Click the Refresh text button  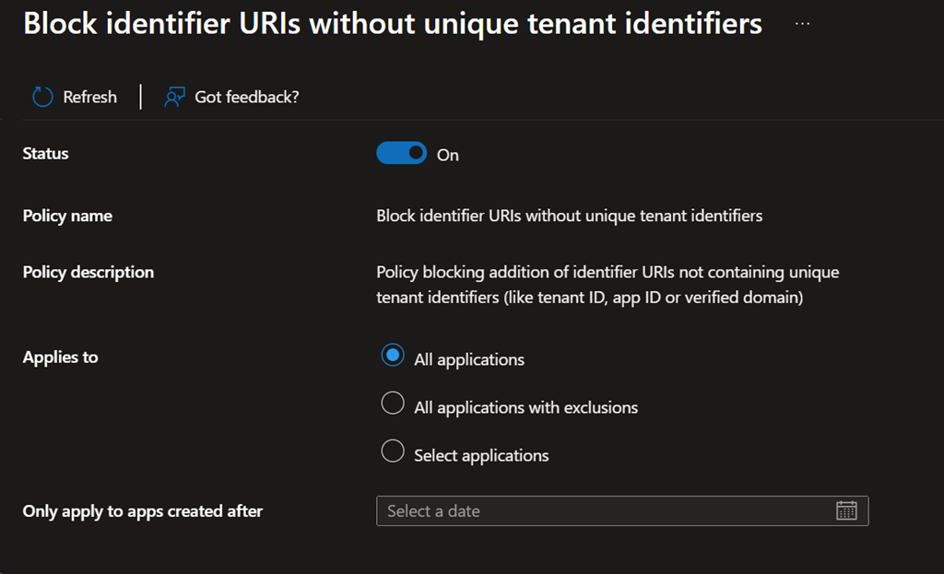point(89,97)
